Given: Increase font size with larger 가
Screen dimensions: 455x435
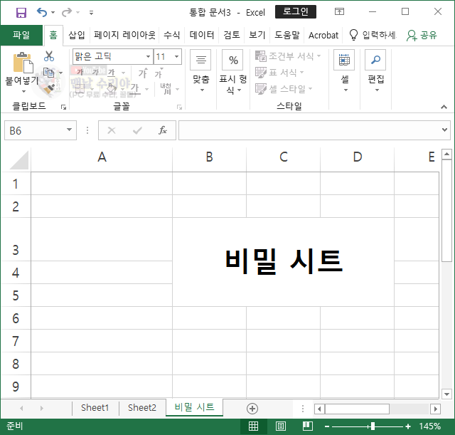Looking at the screenshot, I should coord(143,73).
